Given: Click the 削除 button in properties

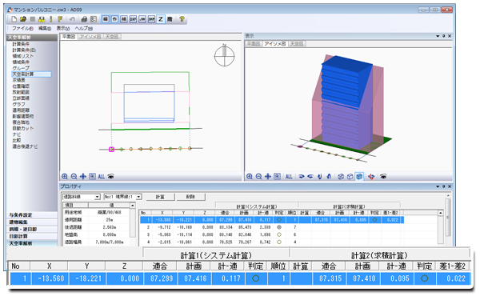Looking at the screenshot, I should point(190,197).
